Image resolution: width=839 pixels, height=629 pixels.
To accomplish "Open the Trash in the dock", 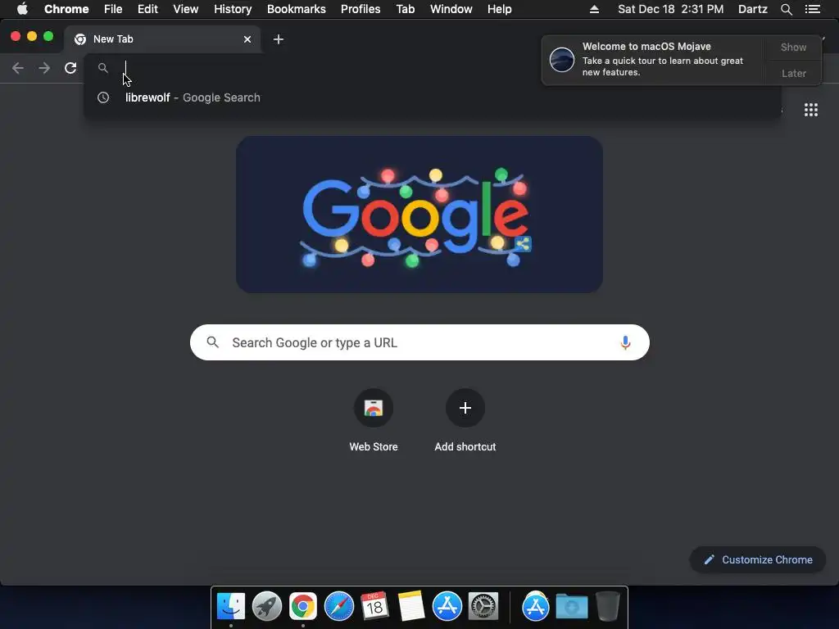I will tap(607, 606).
